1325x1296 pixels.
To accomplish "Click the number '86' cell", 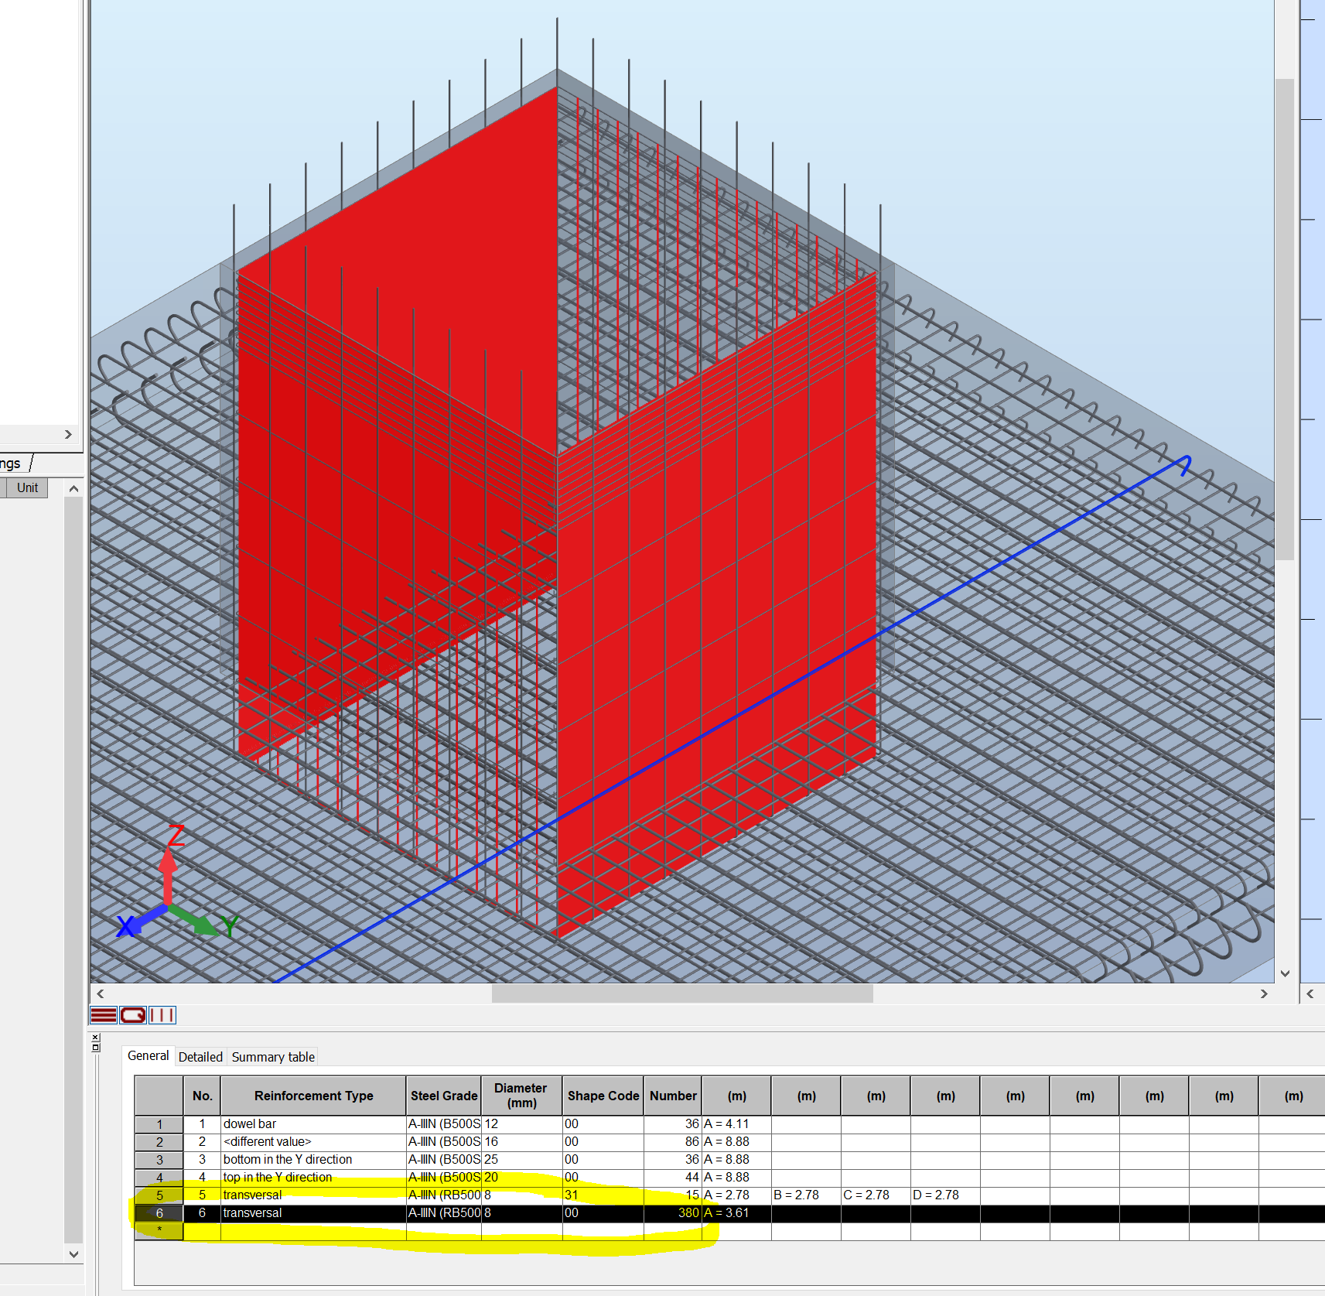I will (x=673, y=1142).
